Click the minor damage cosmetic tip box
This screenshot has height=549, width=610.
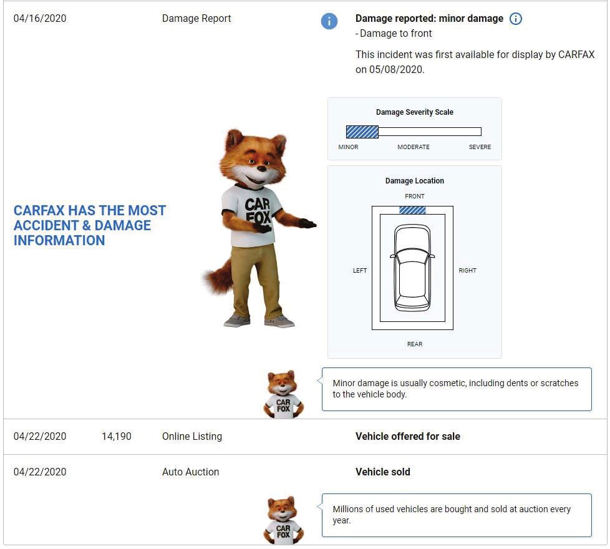coord(457,389)
